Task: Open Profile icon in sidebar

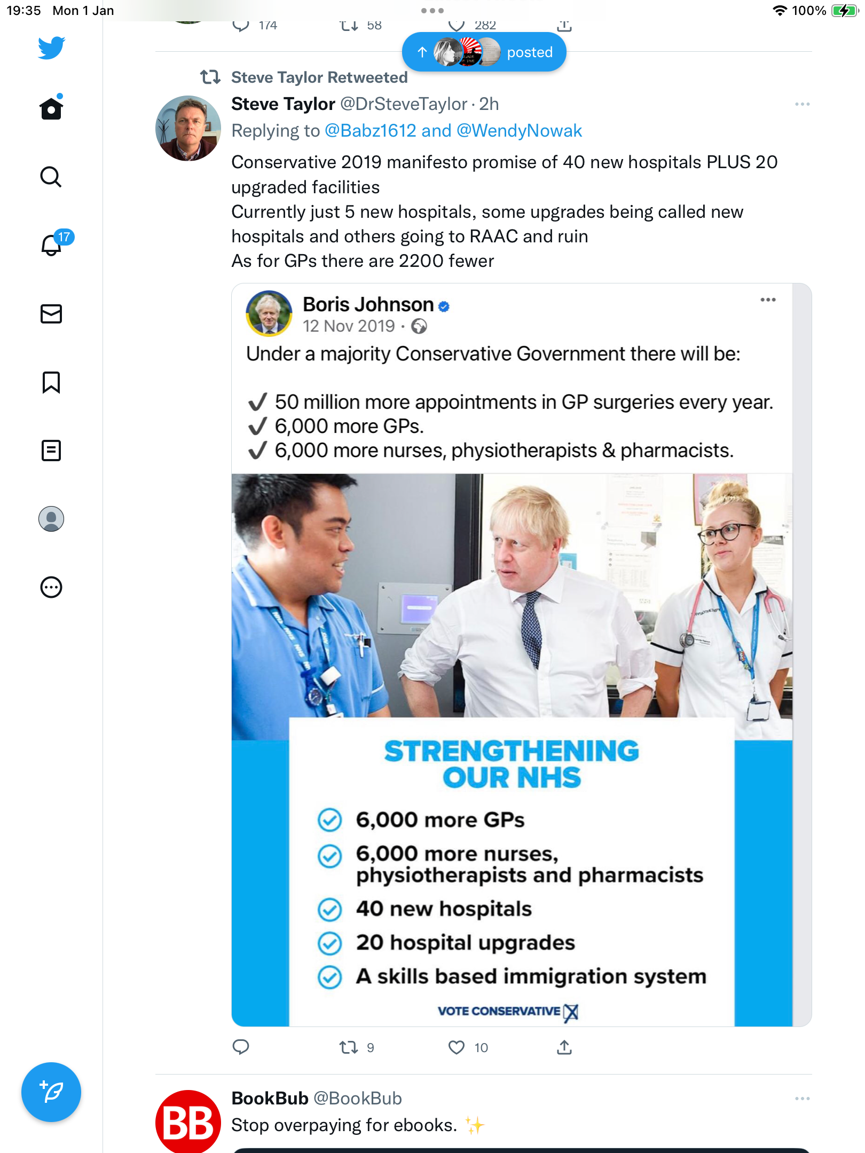Action: [51, 519]
